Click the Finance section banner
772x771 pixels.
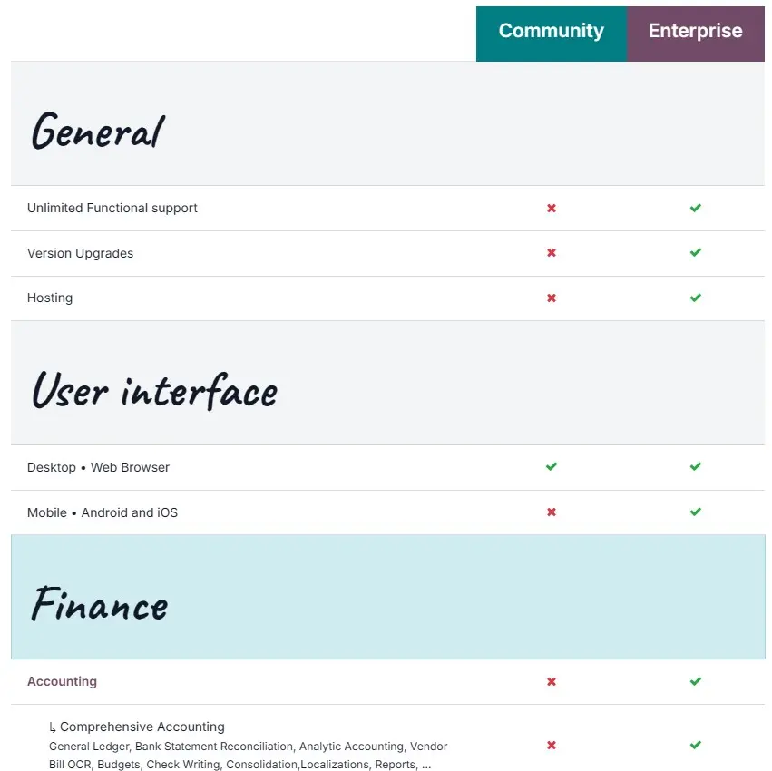388,597
